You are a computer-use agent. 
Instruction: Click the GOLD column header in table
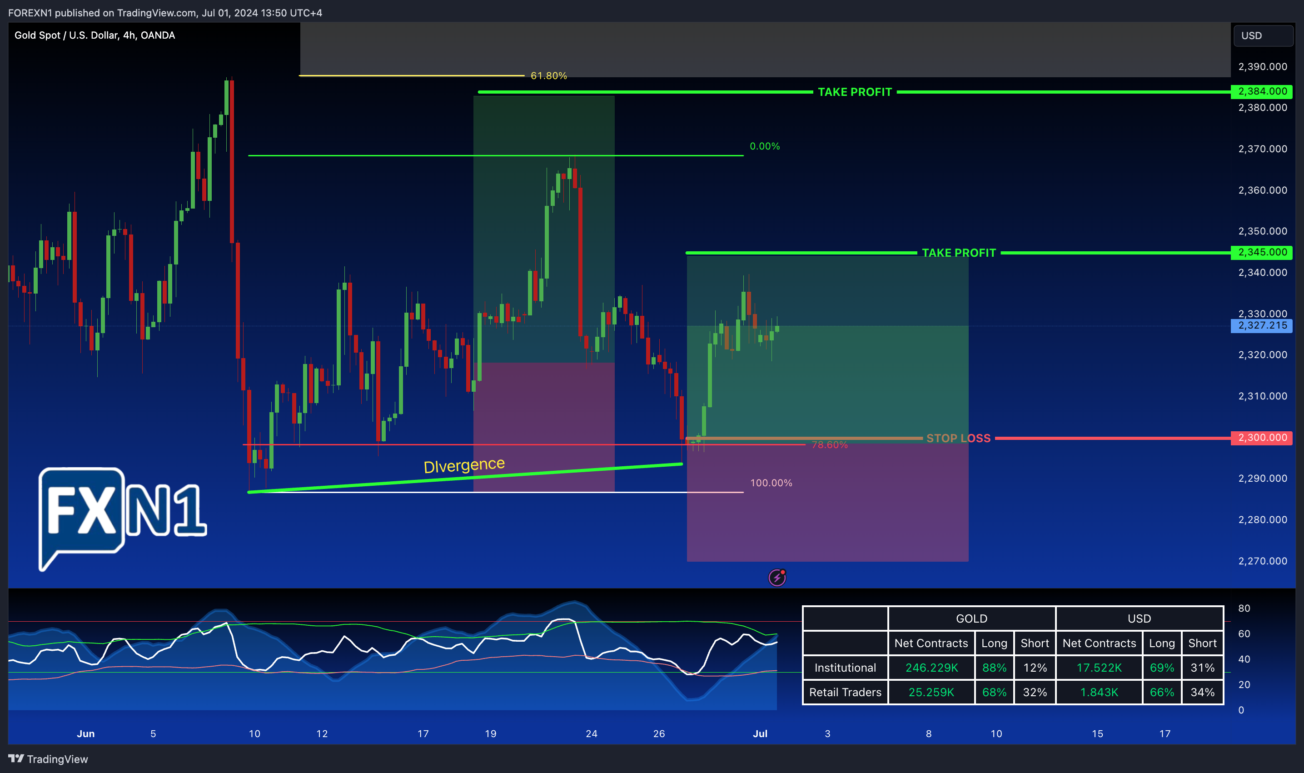[971, 618]
